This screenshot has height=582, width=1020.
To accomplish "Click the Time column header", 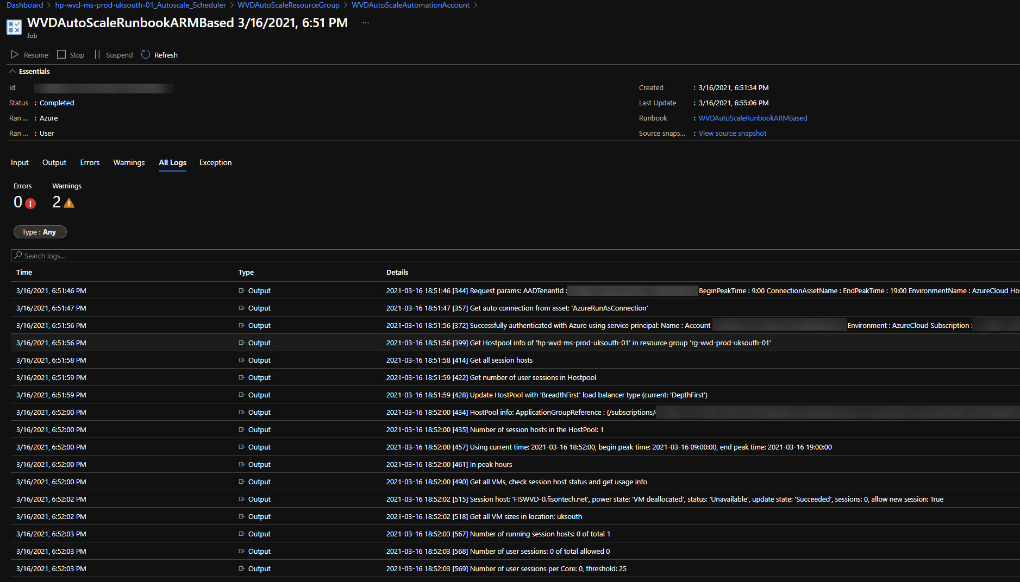I will point(24,272).
